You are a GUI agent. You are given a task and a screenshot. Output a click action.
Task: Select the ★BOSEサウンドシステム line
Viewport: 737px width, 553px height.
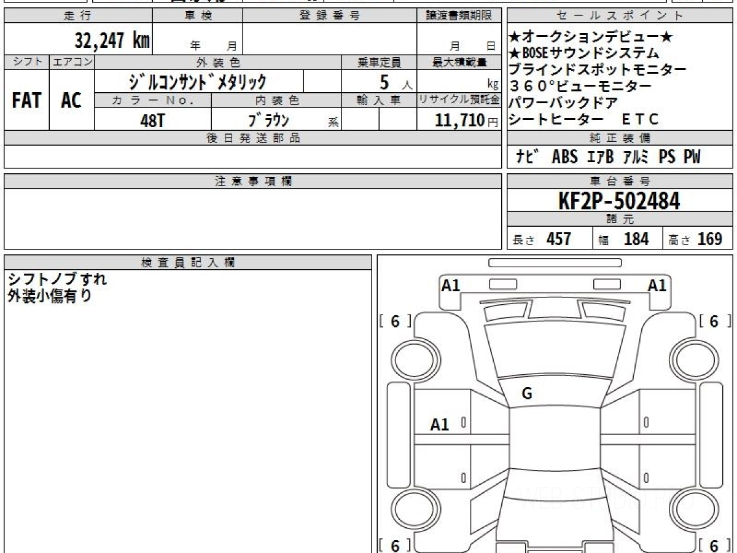pos(584,53)
